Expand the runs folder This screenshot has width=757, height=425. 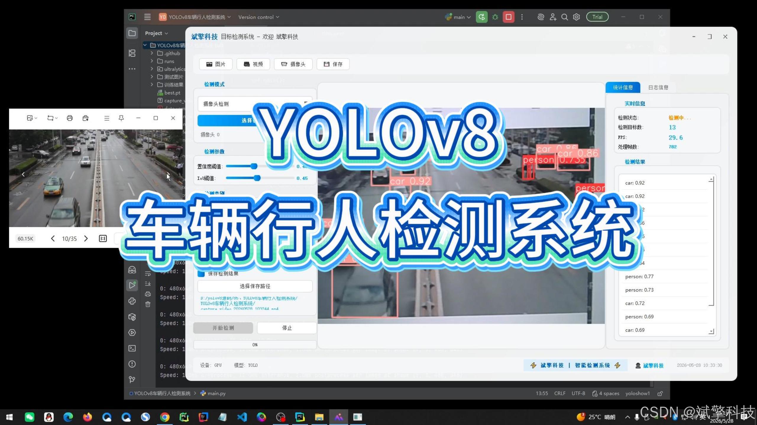click(x=152, y=61)
